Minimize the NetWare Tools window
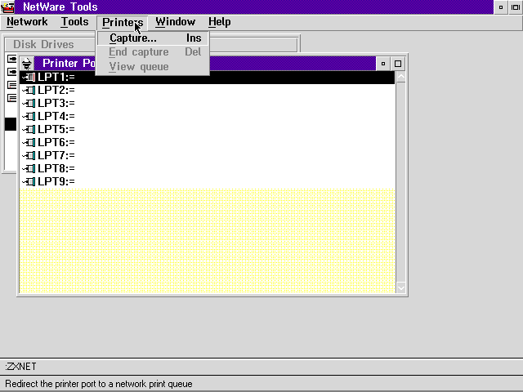523x392 pixels. (x=501, y=7)
